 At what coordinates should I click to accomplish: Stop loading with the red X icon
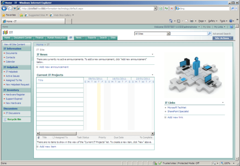172,8
